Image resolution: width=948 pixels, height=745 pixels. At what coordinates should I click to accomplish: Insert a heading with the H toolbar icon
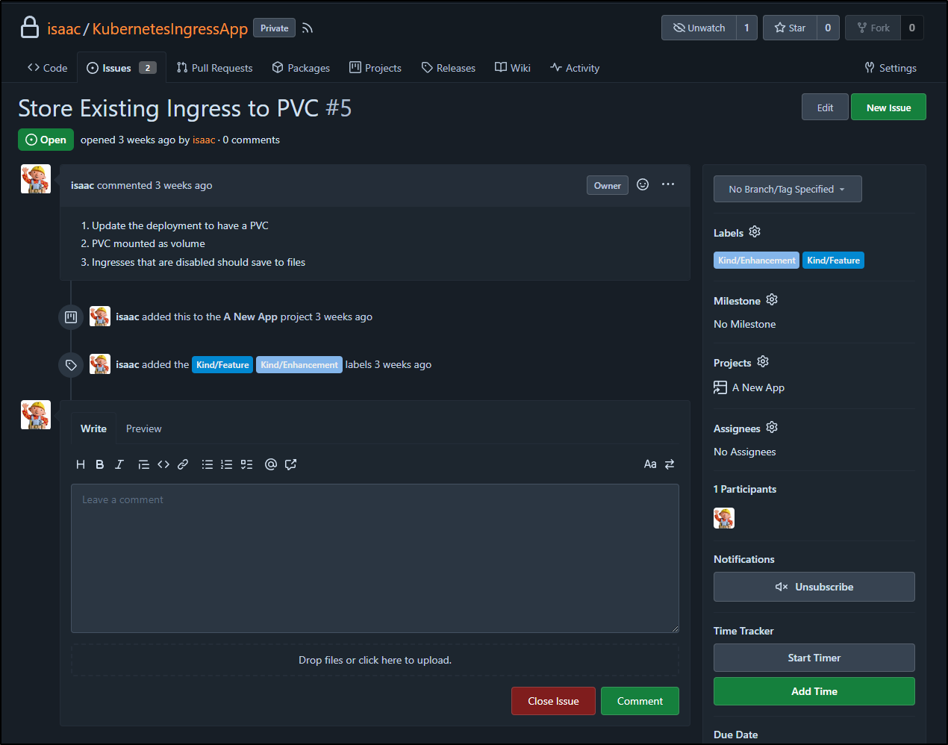[x=81, y=464]
